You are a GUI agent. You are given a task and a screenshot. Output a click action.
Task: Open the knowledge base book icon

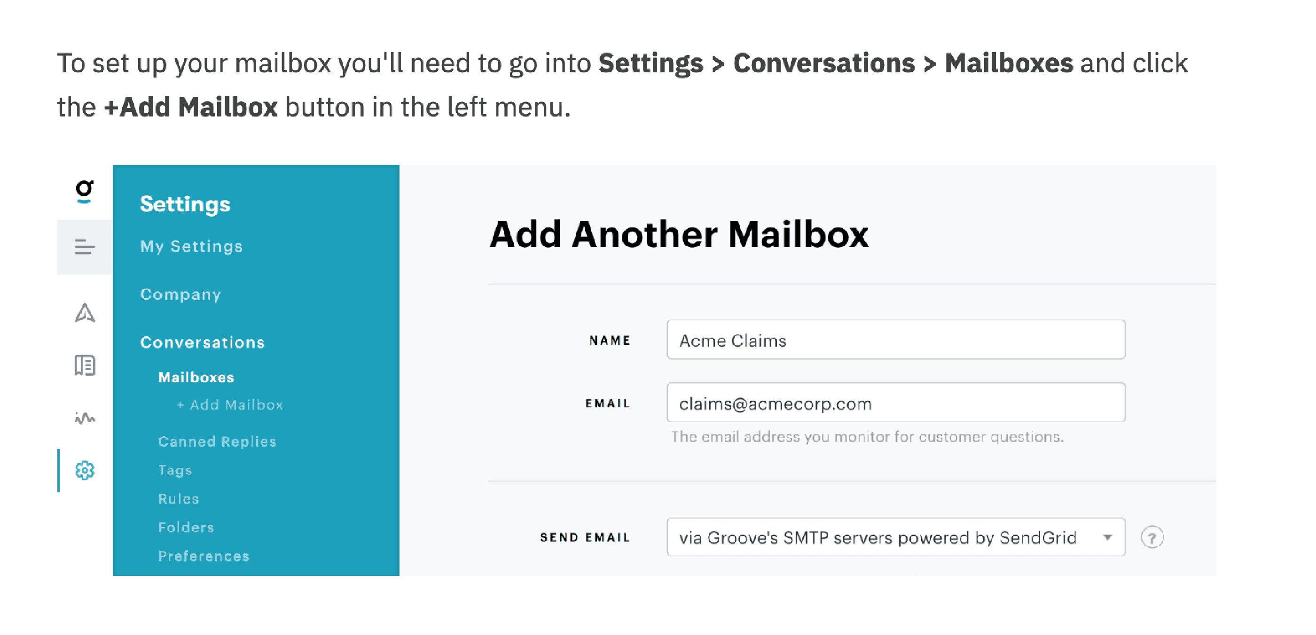[85, 365]
